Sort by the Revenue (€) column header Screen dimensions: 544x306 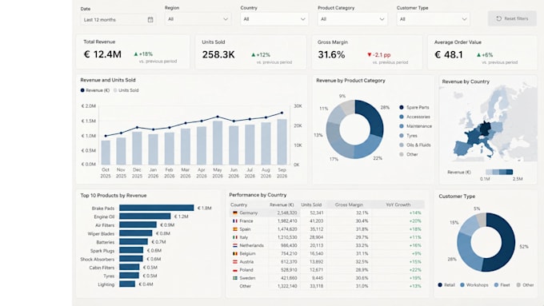282,205
